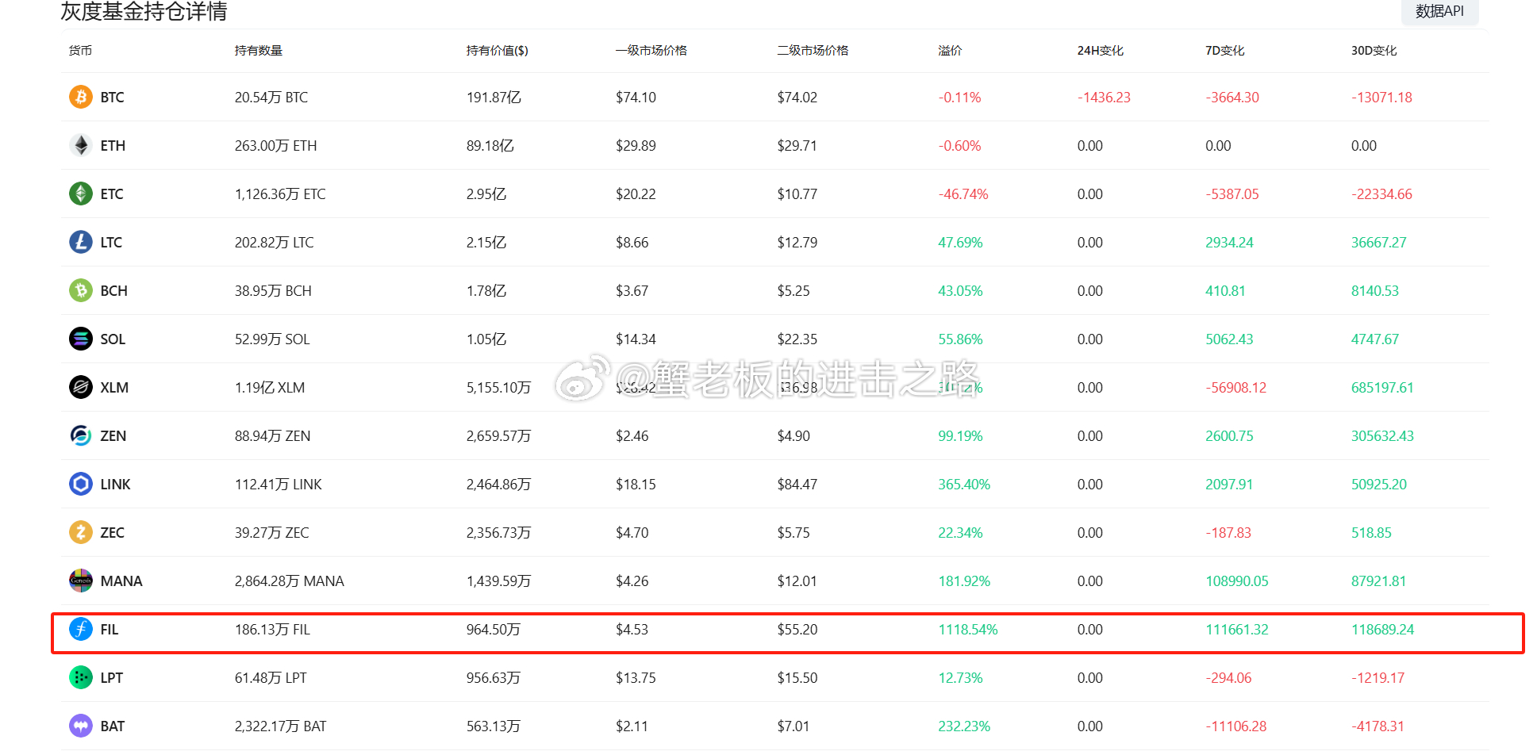This screenshot has height=755, width=1537.
Task: Click the BAT coin icon
Action: click(81, 726)
